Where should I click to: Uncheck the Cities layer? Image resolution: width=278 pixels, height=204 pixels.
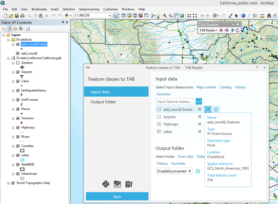click(x=18, y=81)
